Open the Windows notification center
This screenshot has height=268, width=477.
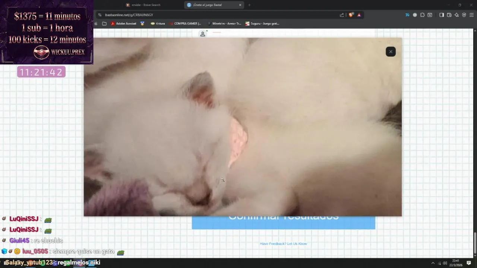tap(469, 263)
